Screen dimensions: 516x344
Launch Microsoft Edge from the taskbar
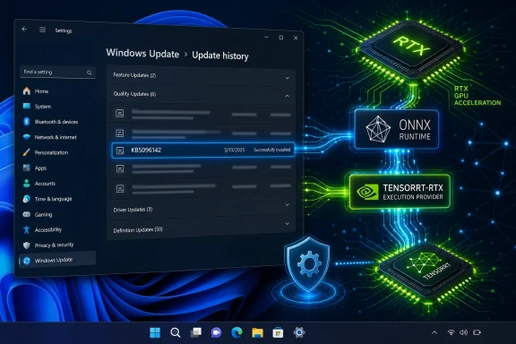click(236, 333)
